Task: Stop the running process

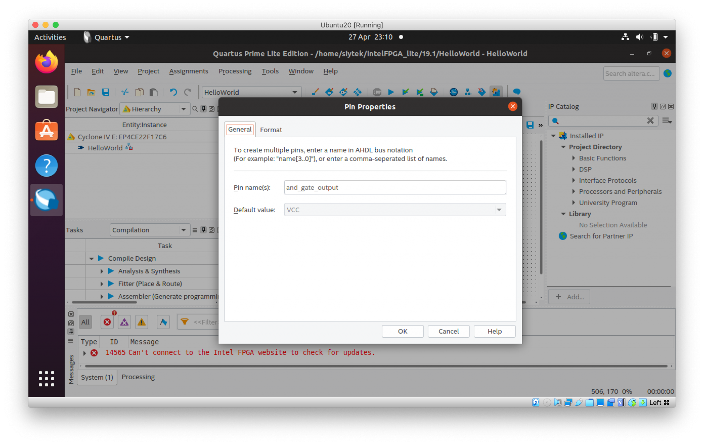Action: click(x=377, y=92)
